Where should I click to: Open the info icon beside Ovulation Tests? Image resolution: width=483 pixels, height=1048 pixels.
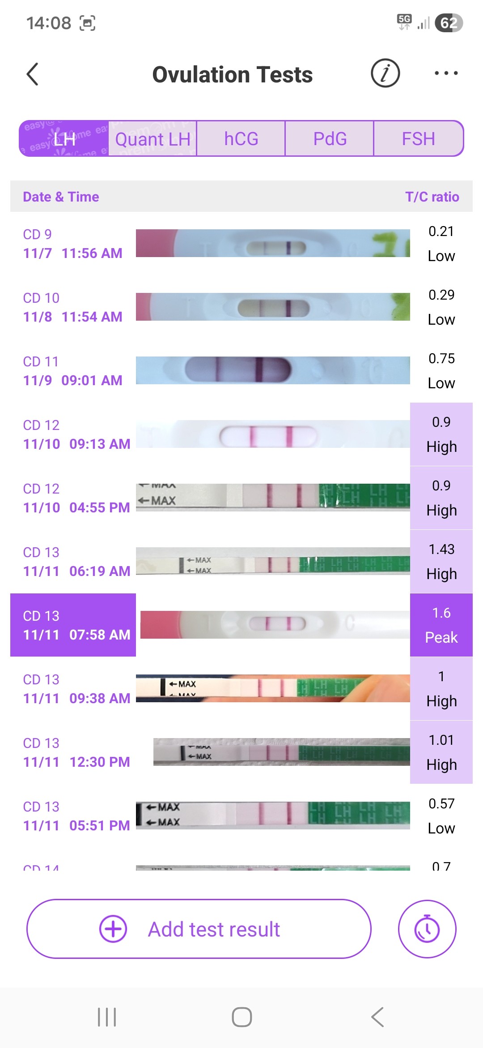(x=385, y=73)
